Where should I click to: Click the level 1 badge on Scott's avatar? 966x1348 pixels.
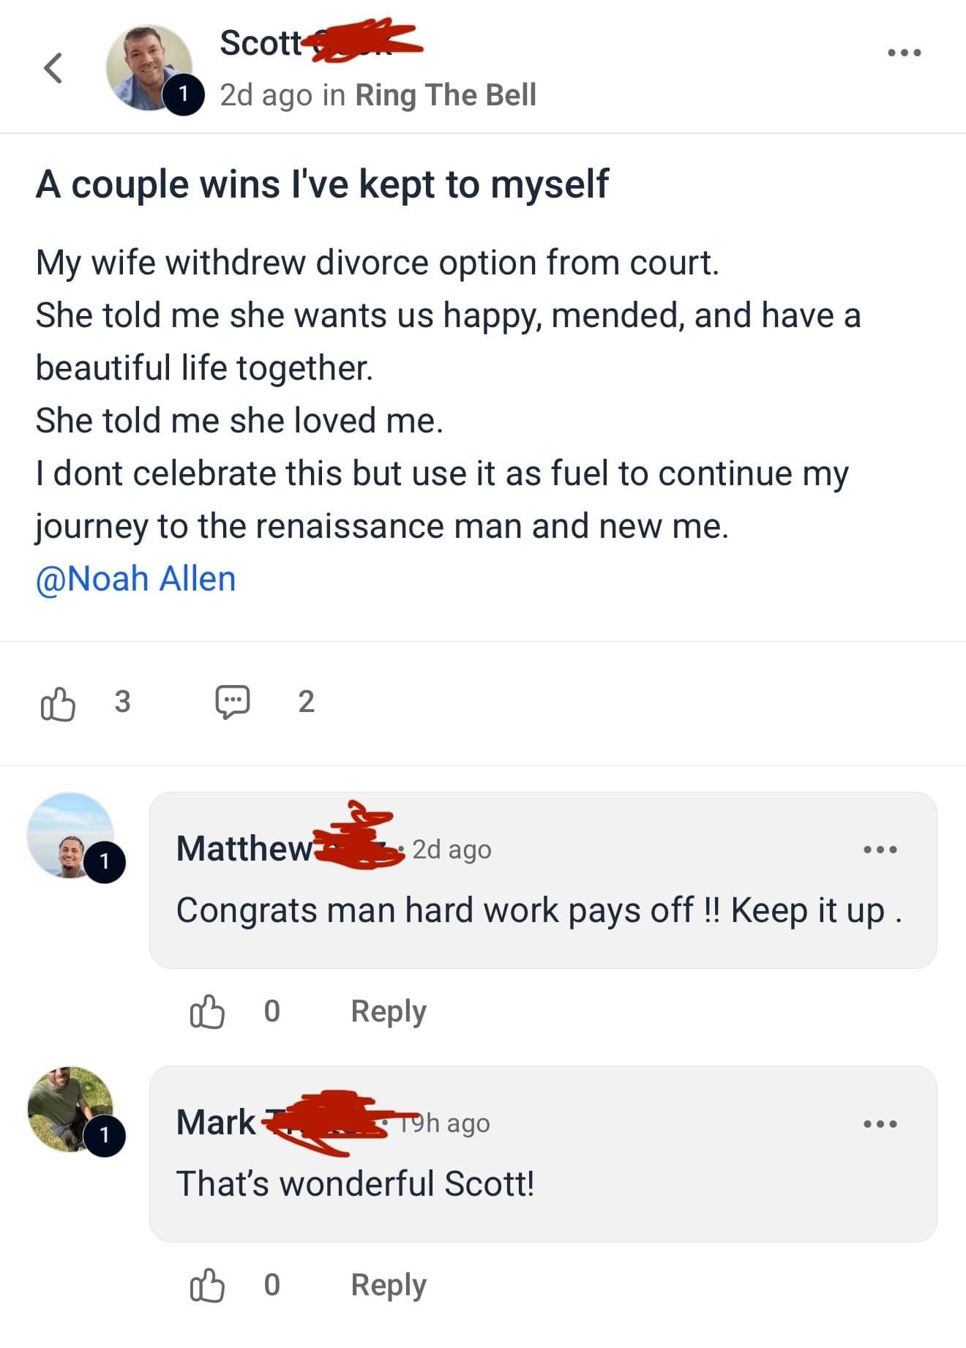click(x=183, y=94)
